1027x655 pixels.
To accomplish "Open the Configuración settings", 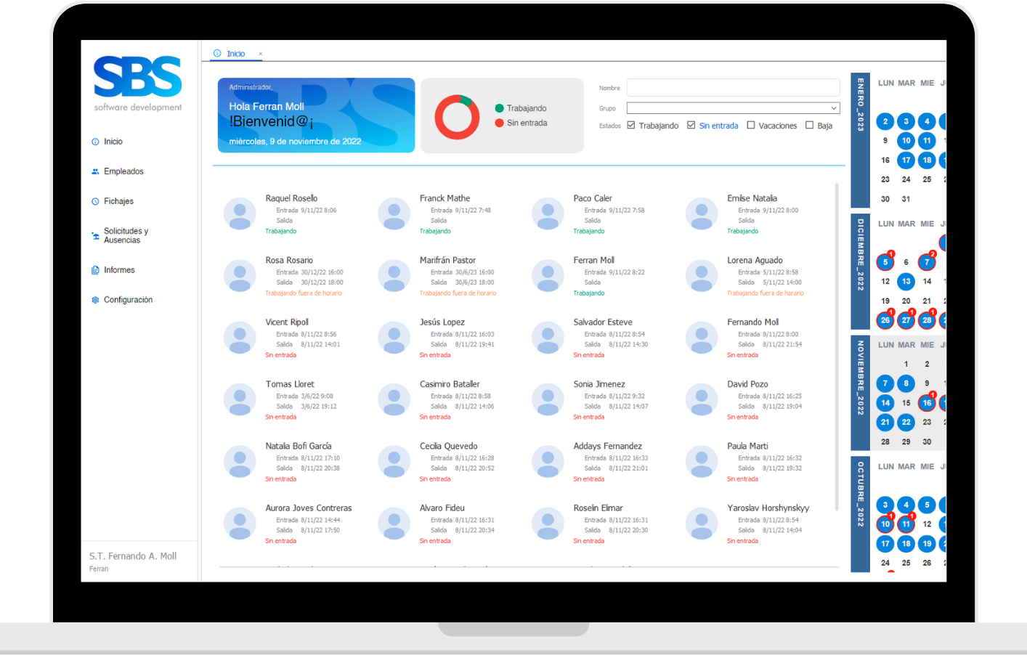I will pos(129,299).
